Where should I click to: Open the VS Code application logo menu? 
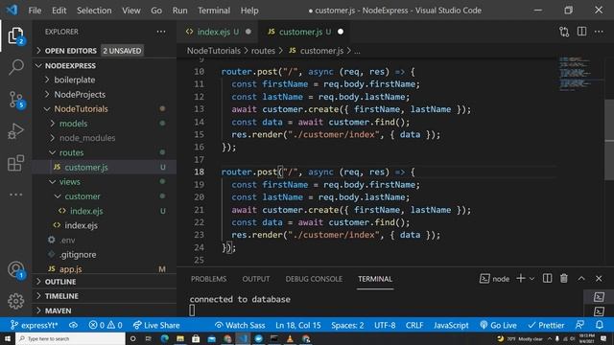pyautogui.click(x=12, y=10)
